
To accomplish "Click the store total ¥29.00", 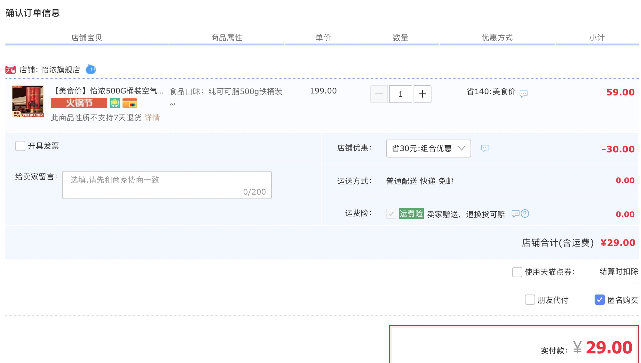I will click(x=618, y=243).
